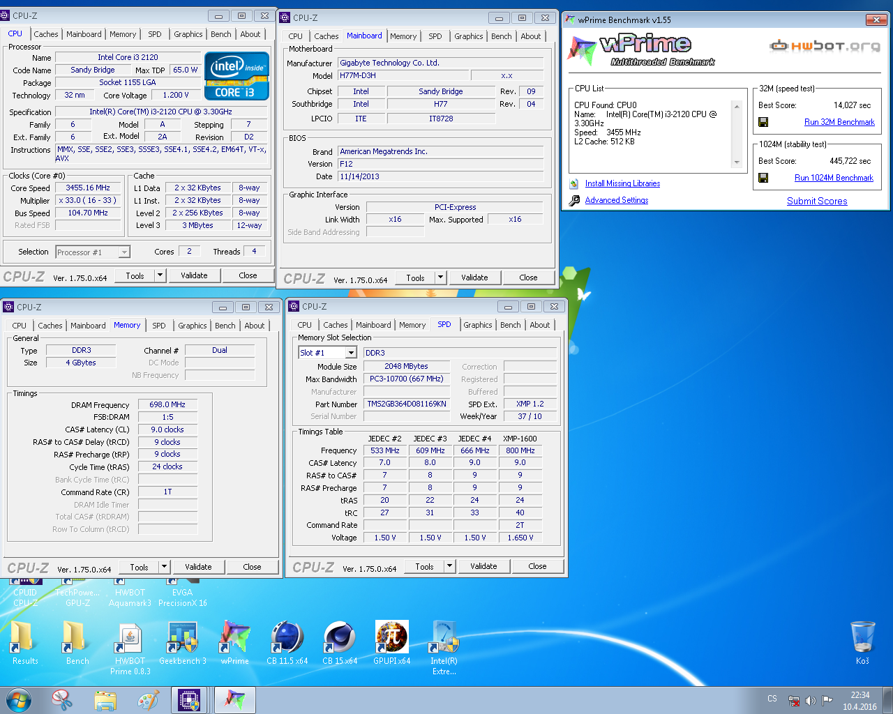Open HWBOT Aquamark3 desktop shortcut

pyautogui.click(x=130, y=593)
